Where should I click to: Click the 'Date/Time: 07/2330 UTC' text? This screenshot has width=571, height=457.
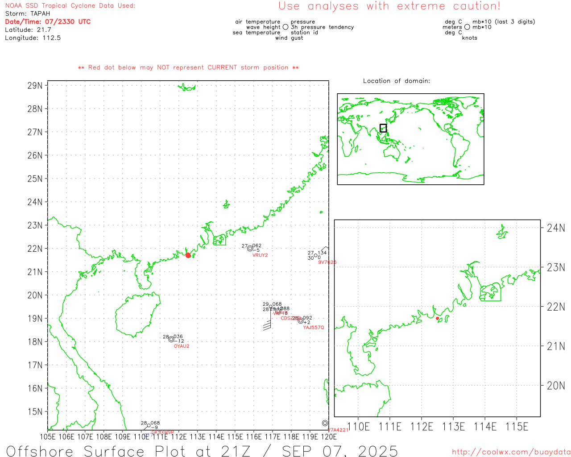click(x=48, y=22)
